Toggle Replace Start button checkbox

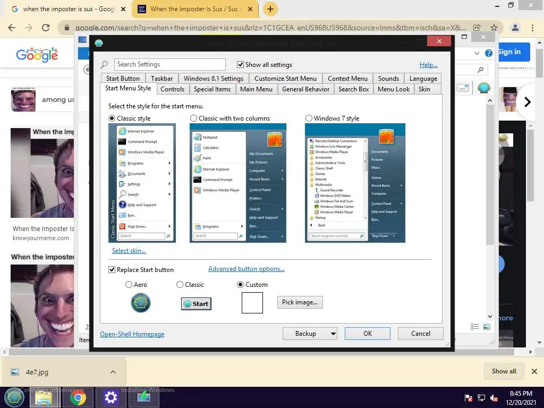tap(112, 269)
